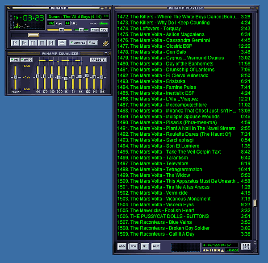The width and height of the screenshot is (268, 263).
Task: Click the PREAMP slider in equalizer
Action: coord(15,77)
